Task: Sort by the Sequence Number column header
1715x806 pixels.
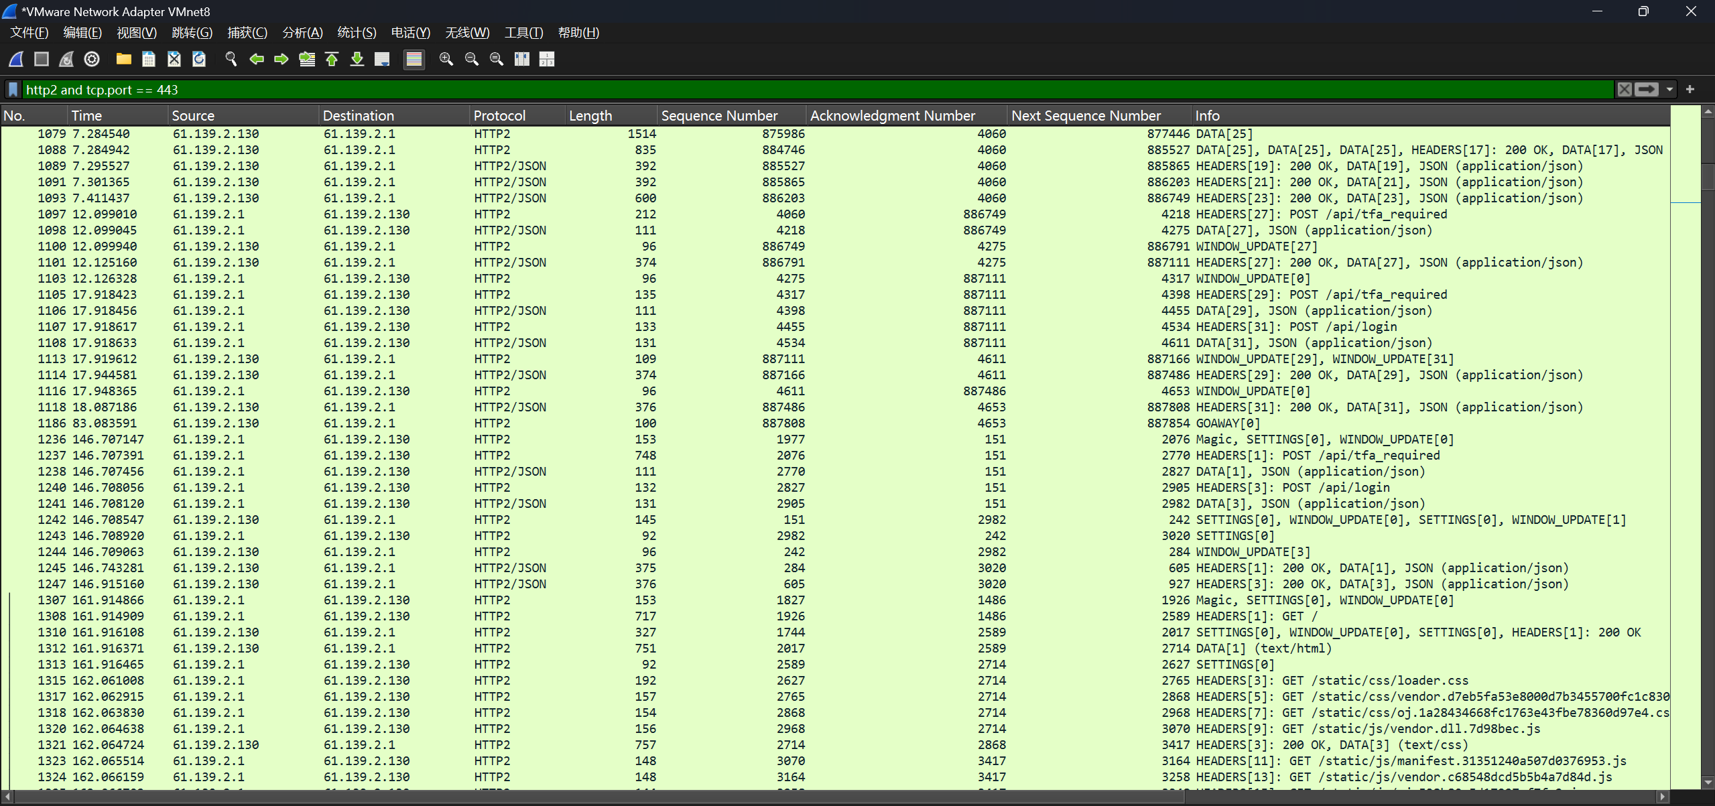Action: (732, 115)
